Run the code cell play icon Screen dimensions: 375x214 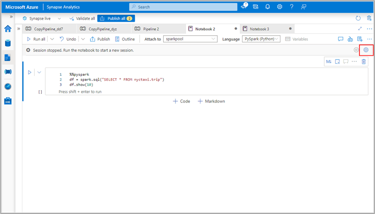click(30, 72)
